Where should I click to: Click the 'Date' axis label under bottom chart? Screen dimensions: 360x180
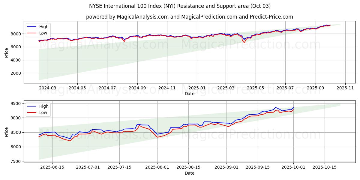[189, 173]
